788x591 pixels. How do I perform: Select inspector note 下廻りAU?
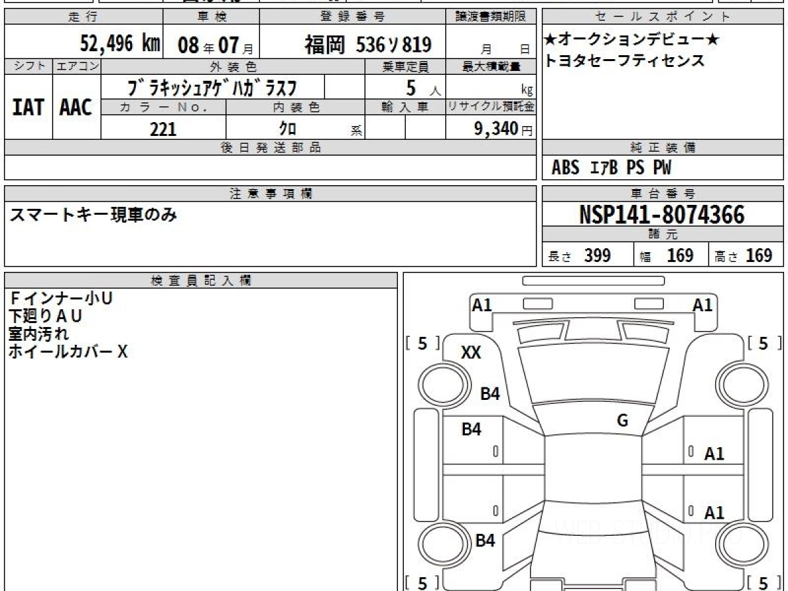tap(45, 316)
